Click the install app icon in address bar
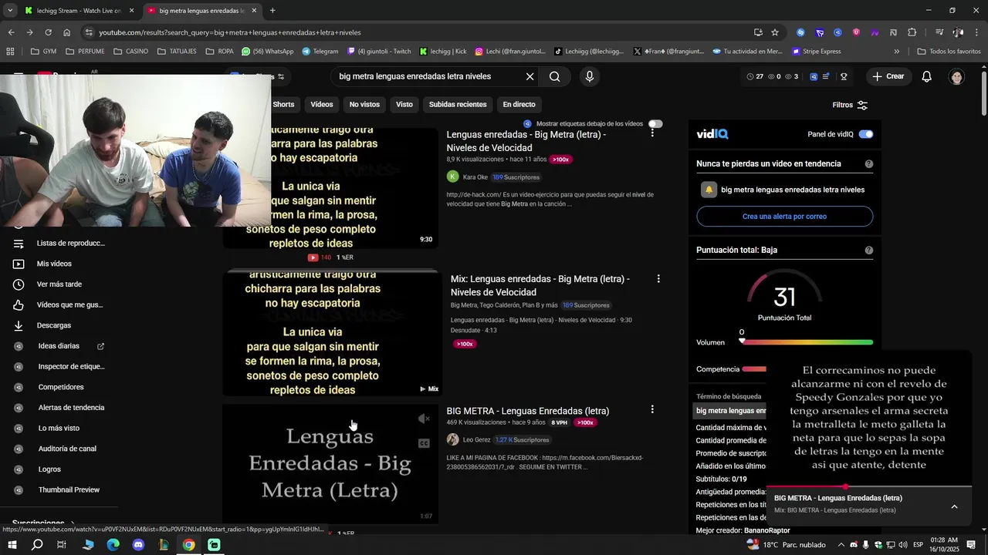 (758, 32)
